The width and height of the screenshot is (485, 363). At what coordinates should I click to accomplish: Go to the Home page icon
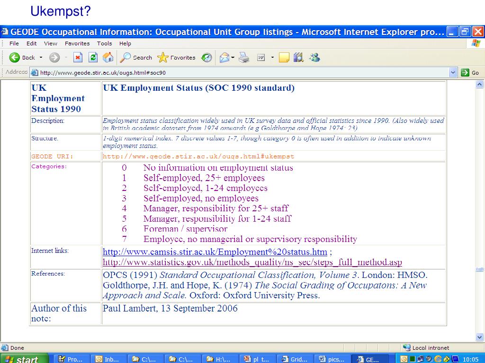tap(108, 58)
